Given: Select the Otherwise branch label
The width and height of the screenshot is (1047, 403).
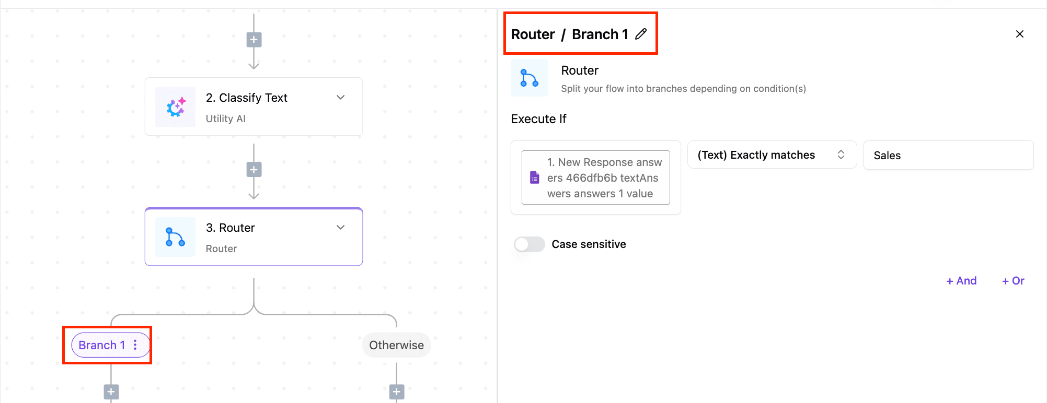Looking at the screenshot, I should tap(396, 345).
